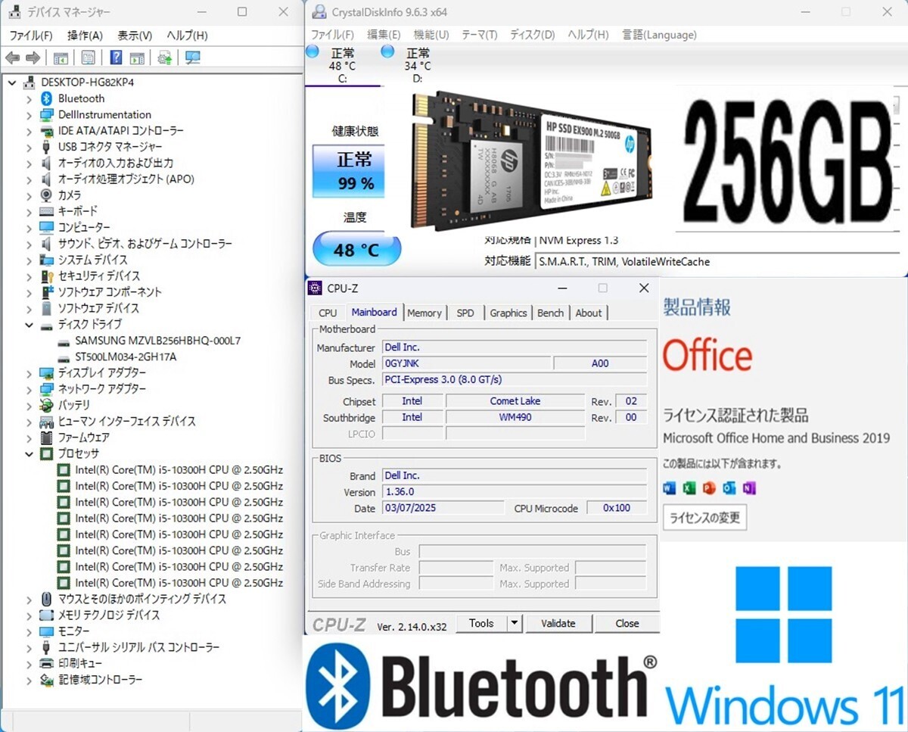This screenshot has height=732, width=908.
Task: Click the ライセンスの変更 button
Action: pos(705,518)
